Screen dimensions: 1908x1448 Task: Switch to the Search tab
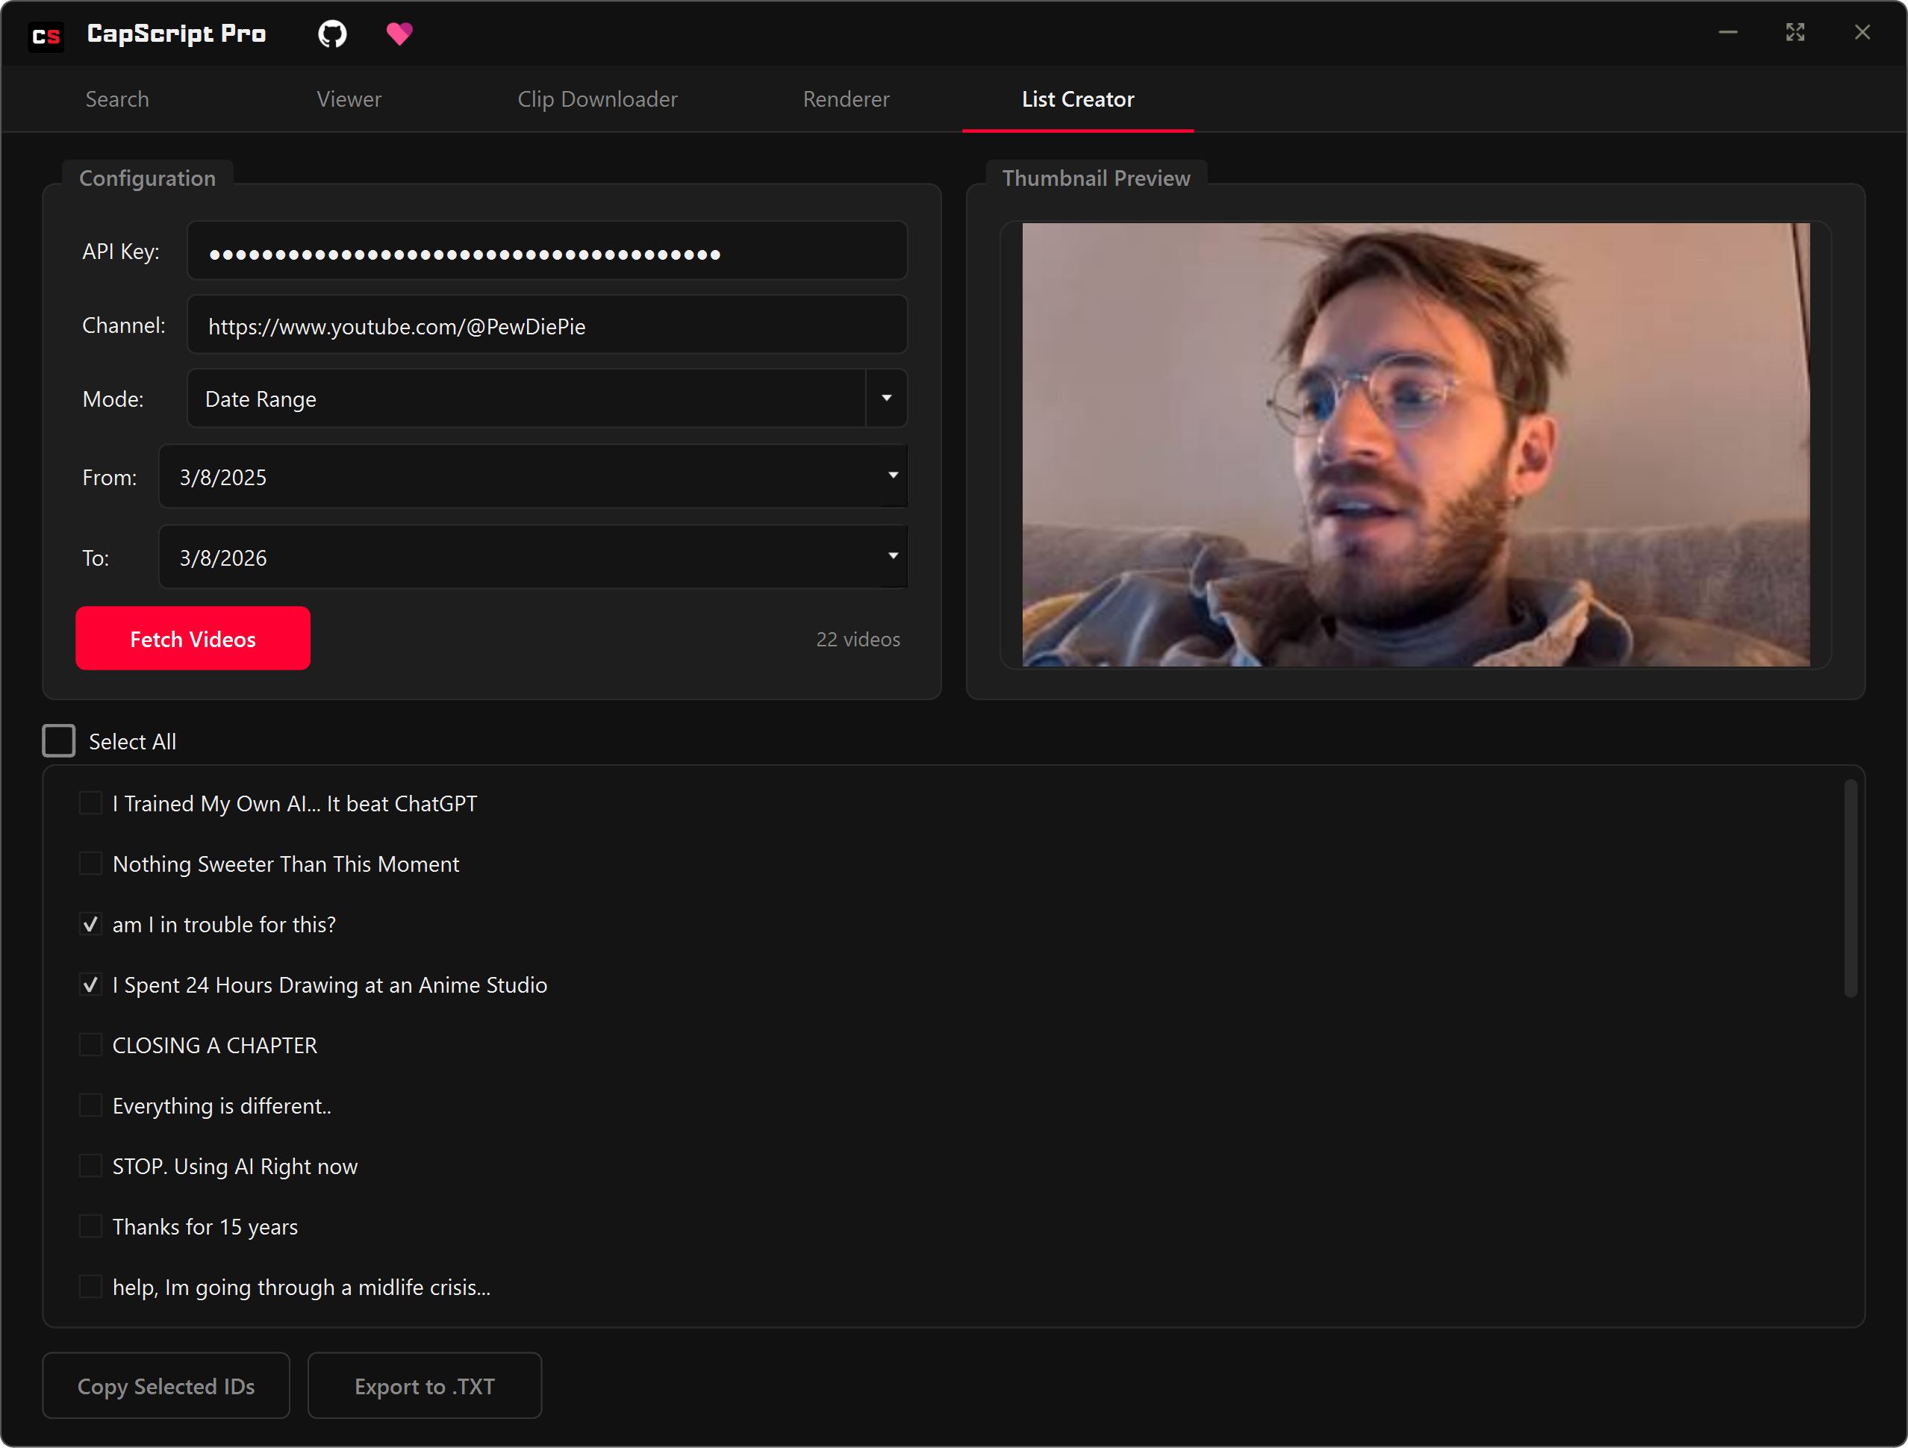click(117, 99)
